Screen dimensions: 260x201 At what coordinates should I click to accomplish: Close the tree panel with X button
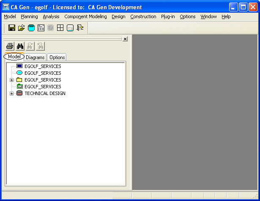125,39
